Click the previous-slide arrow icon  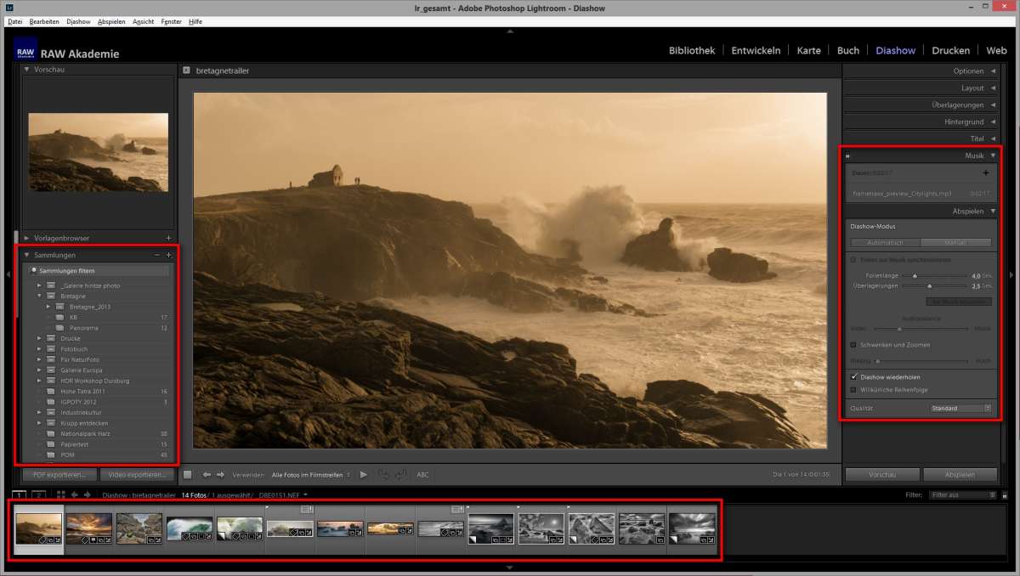point(207,475)
